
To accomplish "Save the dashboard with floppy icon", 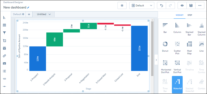I will point(191,5).
